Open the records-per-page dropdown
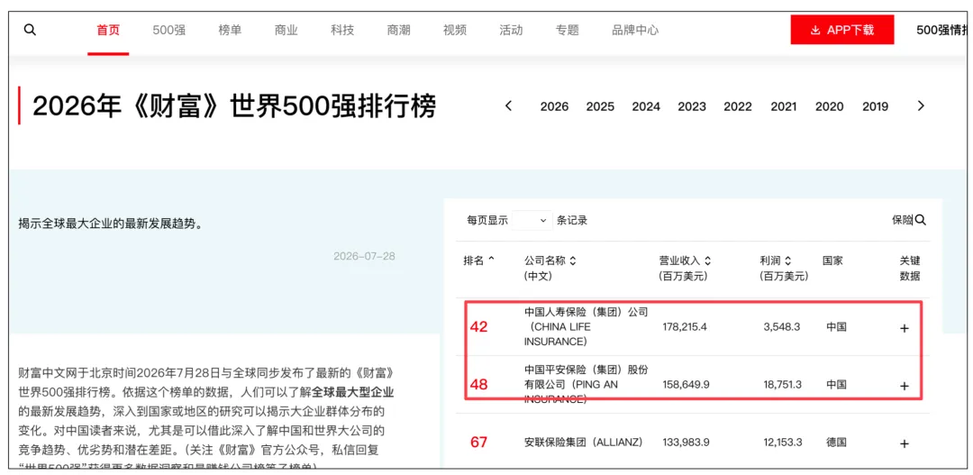This screenshot has width=973, height=475. [532, 221]
